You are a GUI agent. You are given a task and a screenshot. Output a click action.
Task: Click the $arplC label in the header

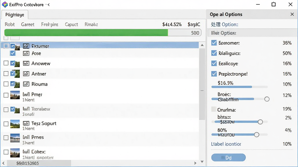click(x=194, y=24)
